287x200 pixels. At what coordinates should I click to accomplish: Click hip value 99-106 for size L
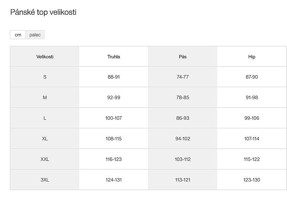[x=252, y=118]
